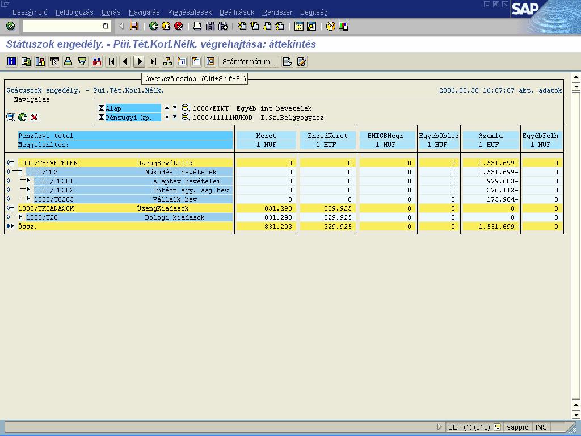Click the magnifier next to 1000/EINT
The width and height of the screenshot is (581, 436).
pos(186,108)
